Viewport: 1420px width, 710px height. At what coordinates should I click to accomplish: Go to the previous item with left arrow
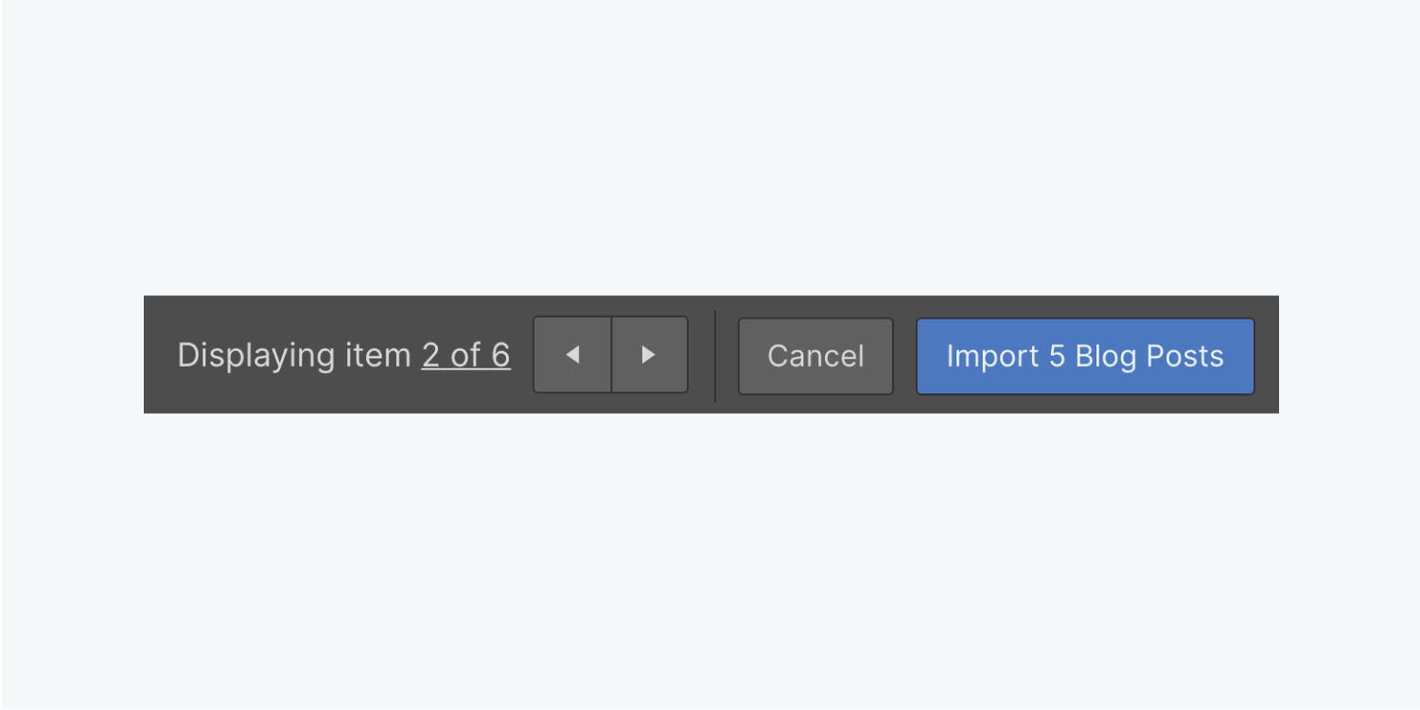[572, 355]
